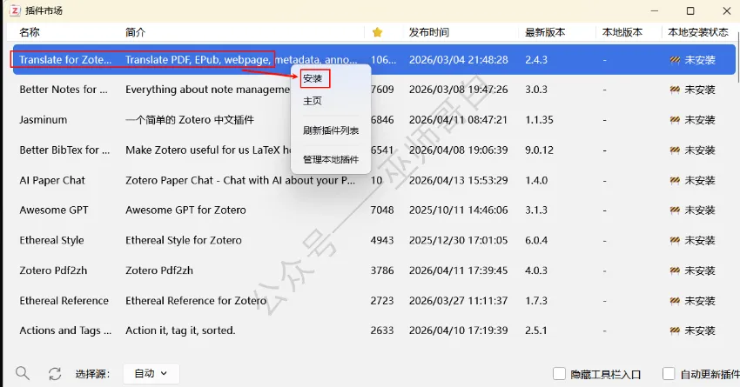This screenshot has height=387, width=740.
Task: Select the Ethereal Style plugin name
Action: pyautogui.click(x=51, y=240)
